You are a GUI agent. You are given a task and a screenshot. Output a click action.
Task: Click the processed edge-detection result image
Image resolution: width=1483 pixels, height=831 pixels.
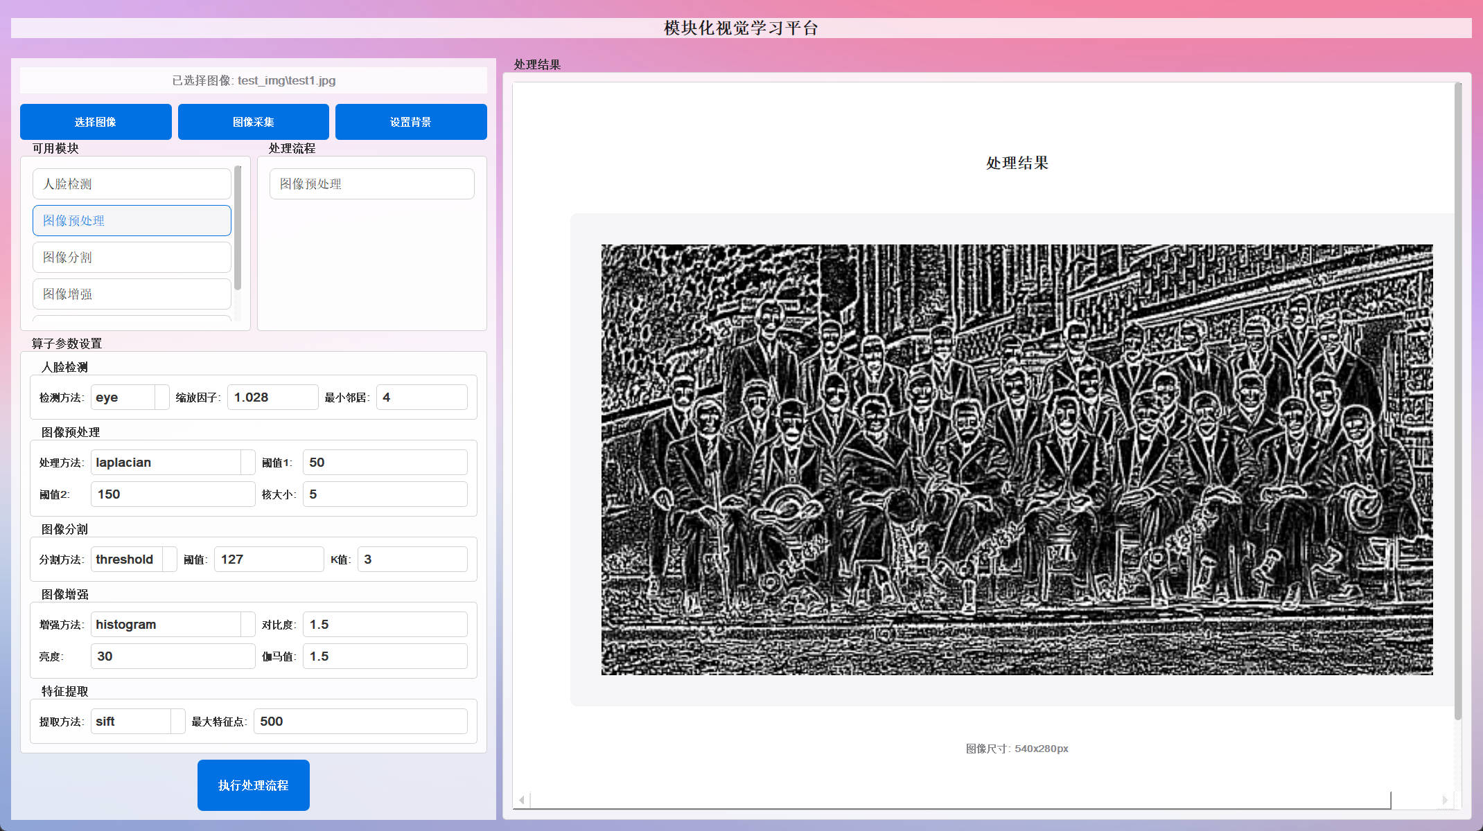click(1017, 459)
